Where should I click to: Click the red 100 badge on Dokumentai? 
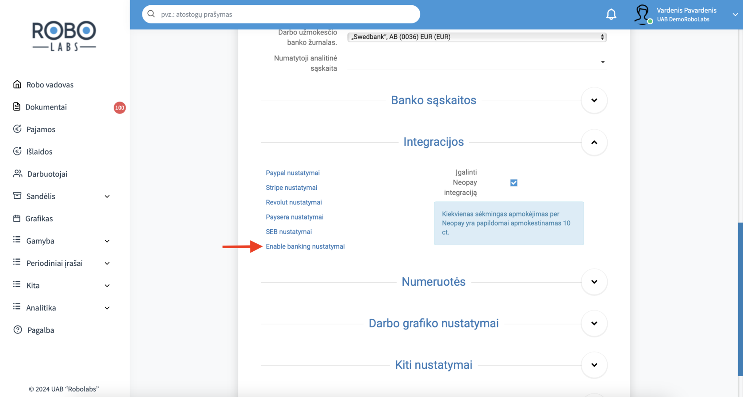(x=119, y=108)
